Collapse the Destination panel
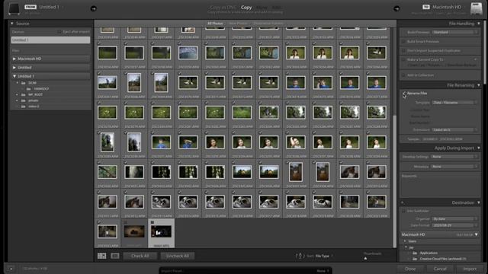 tap(479, 202)
